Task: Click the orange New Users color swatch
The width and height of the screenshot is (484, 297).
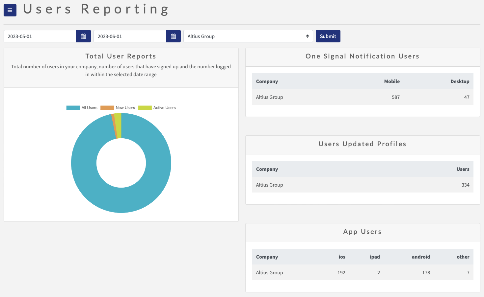Action: [107, 107]
